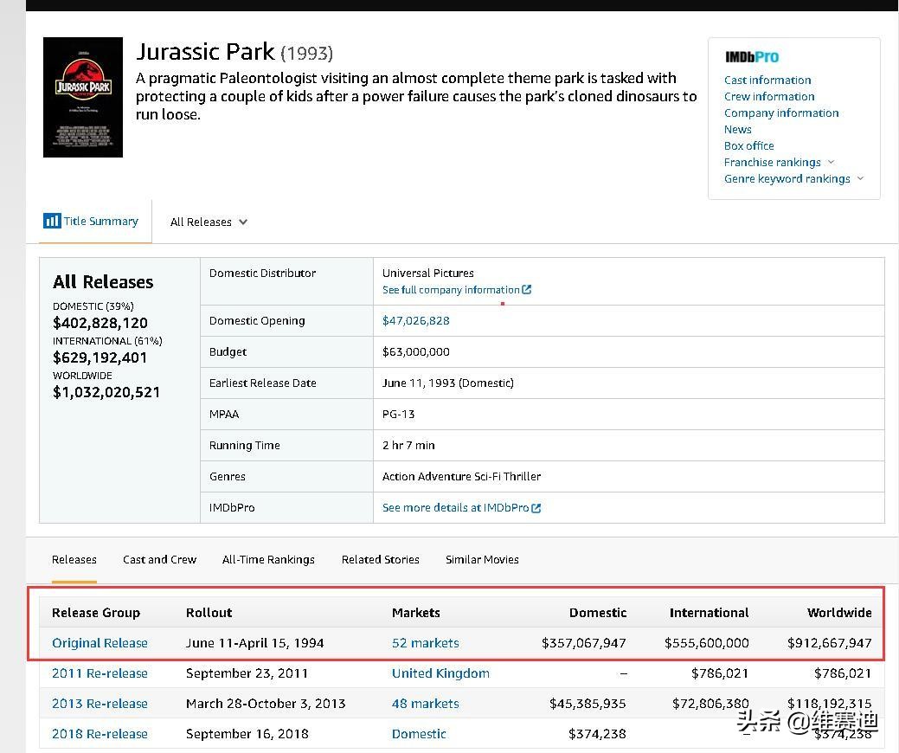Image resolution: width=899 pixels, height=753 pixels.
Task: Expand Genre keyword rankings chevron
Action: (x=860, y=179)
